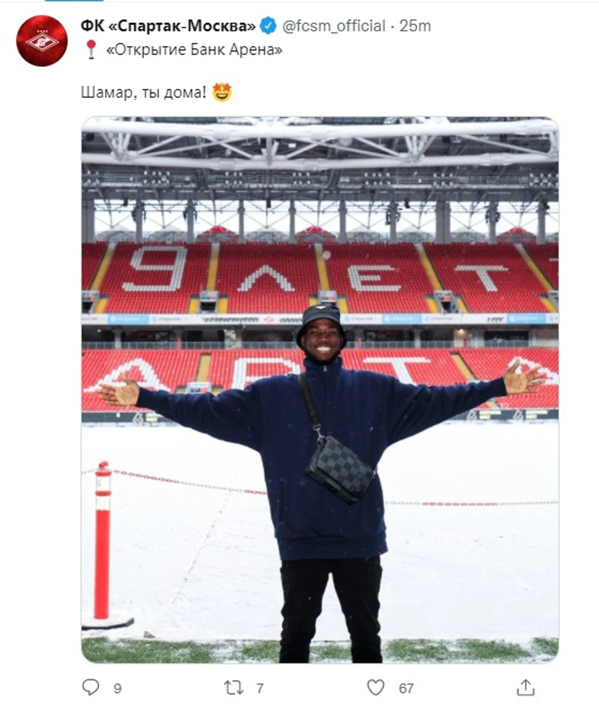Open the @fcsm_official handle
The height and width of the screenshot is (707, 599).
coord(334,26)
